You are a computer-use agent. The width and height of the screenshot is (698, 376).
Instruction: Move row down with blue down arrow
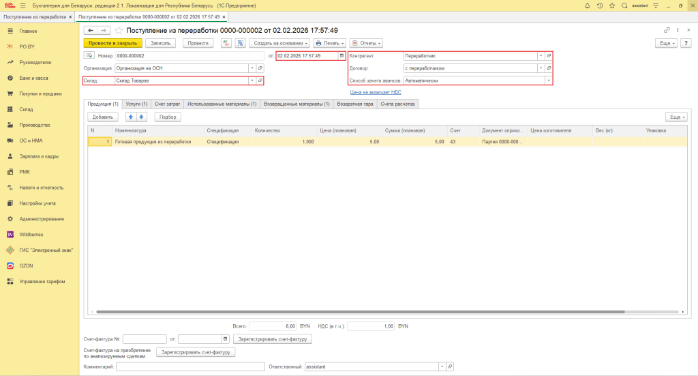pos(142,117)
